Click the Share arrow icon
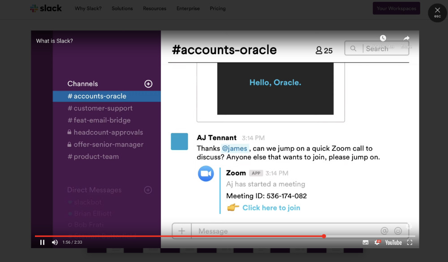Viewport: 448px width, 262px height. pyautogui.click(x=406, y=38)
